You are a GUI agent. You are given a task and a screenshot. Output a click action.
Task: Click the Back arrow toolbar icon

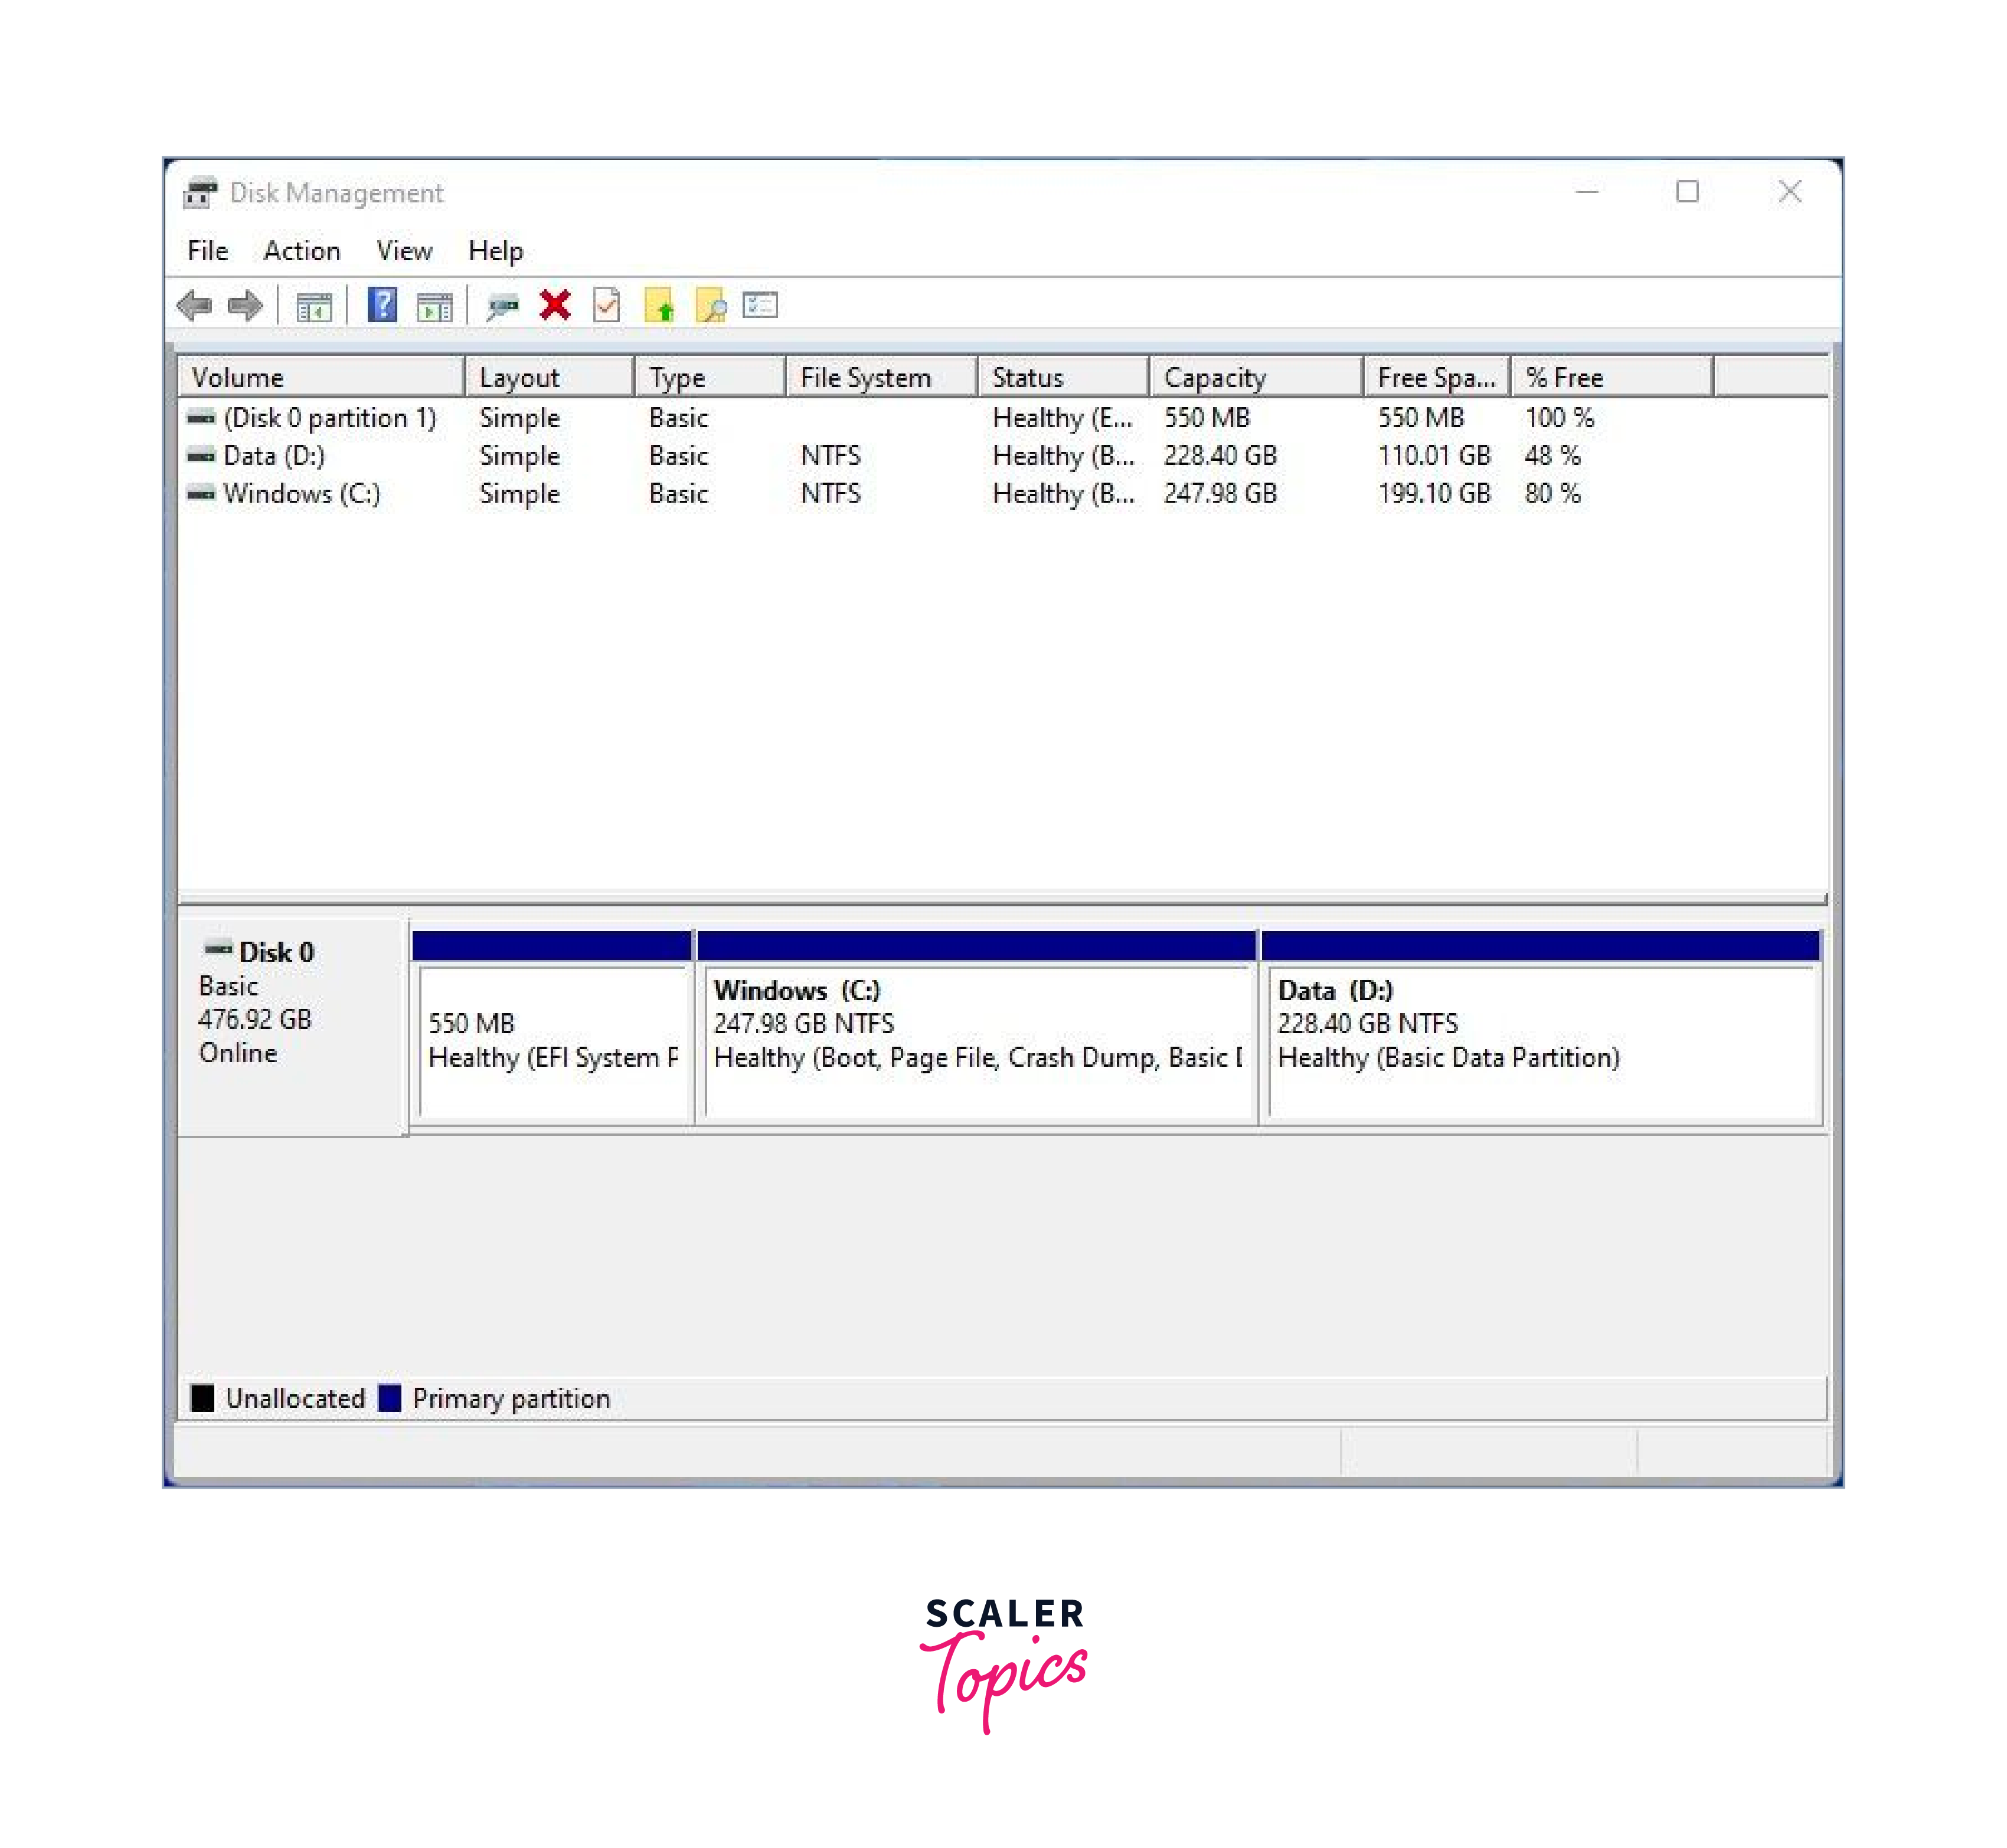[x=194, y=305]
